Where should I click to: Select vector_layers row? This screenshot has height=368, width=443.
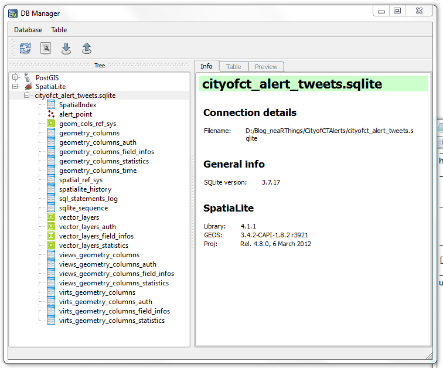click(x=79, y=217)
